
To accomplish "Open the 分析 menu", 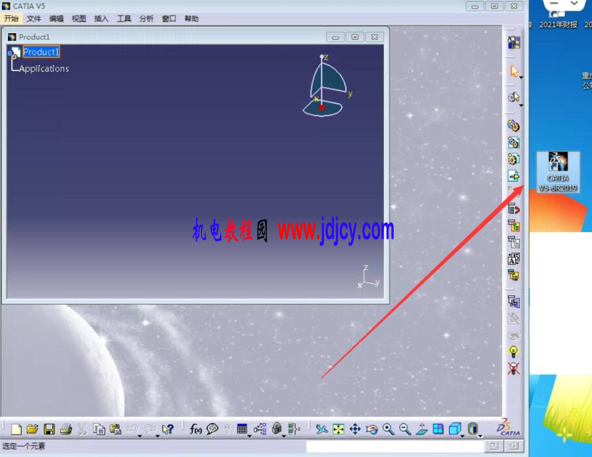I will (x=146, y=18).
